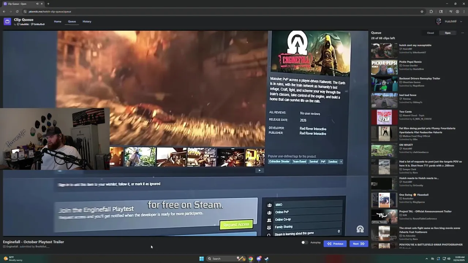Screen dimensions: 468x263
Task: Click the YouTube icon beside Ocean Dweller
Action: click(401, 66)
